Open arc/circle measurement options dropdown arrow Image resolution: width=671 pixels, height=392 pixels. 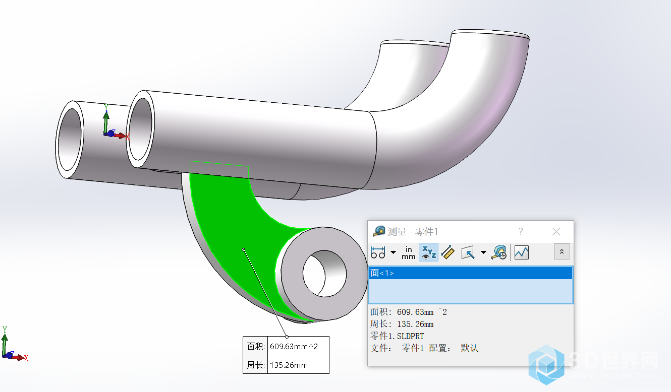click(x=393, y=252)
